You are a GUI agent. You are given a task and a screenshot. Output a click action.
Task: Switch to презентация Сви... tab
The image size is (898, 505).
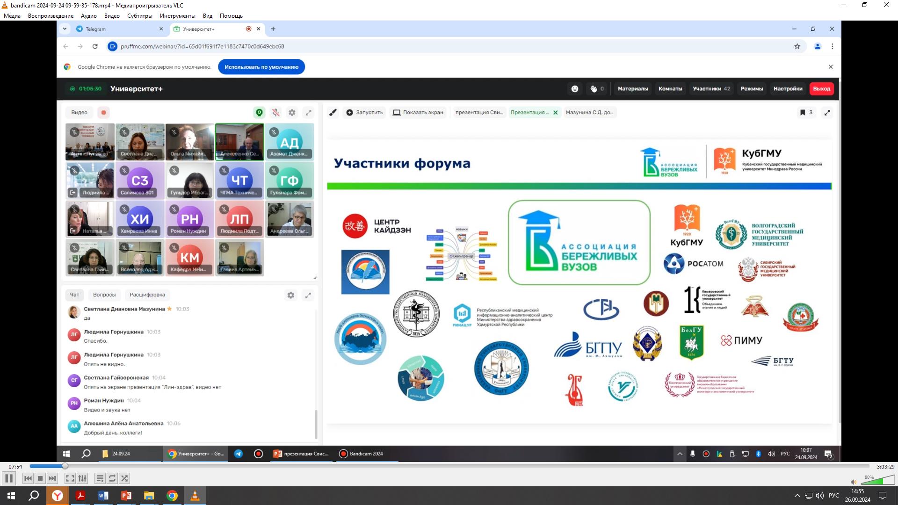pyautogui.click(x=479, y=112)
